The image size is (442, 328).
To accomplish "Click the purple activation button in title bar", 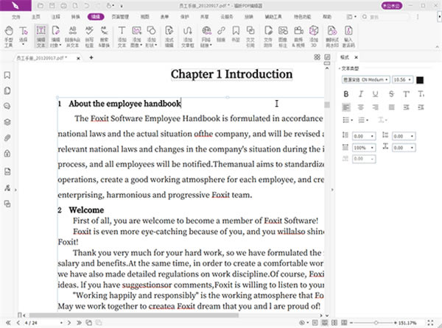I will tap(392, 6).
